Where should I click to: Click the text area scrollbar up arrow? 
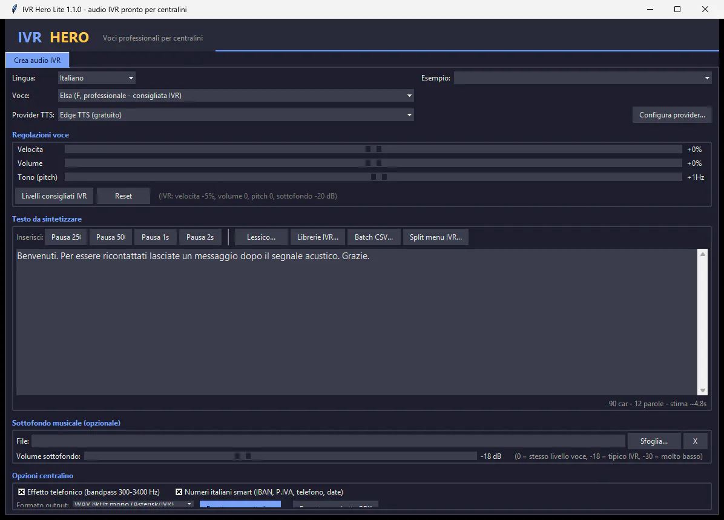coord(703,254)
